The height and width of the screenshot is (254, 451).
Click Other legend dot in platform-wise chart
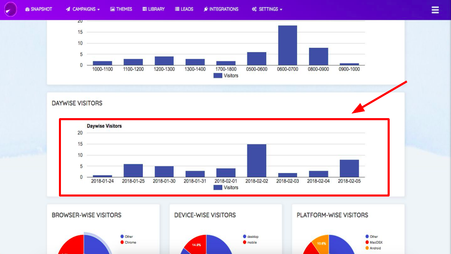(x=367, y=237)
